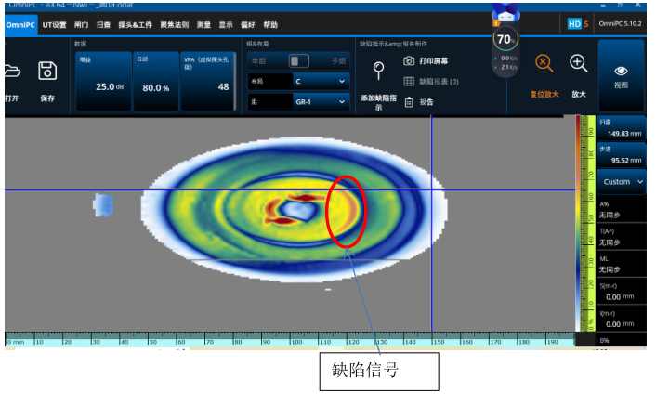Click the T(A^) 无同步 reading
Viewport: 656px width, 405px height.
tap(622, 237)
